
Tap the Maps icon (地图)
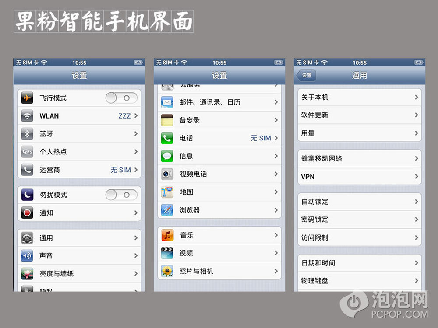(x=167, y=192)
